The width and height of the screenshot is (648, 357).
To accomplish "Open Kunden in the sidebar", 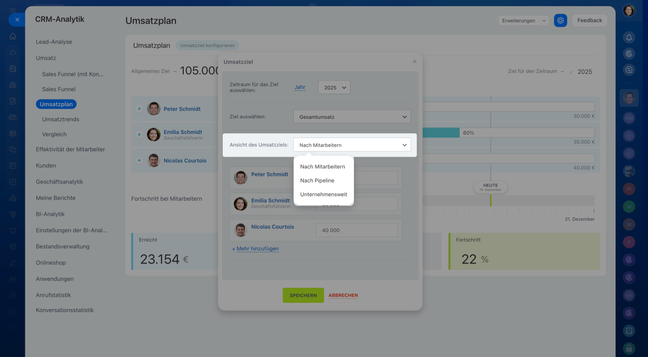I will tap(46, 165).
